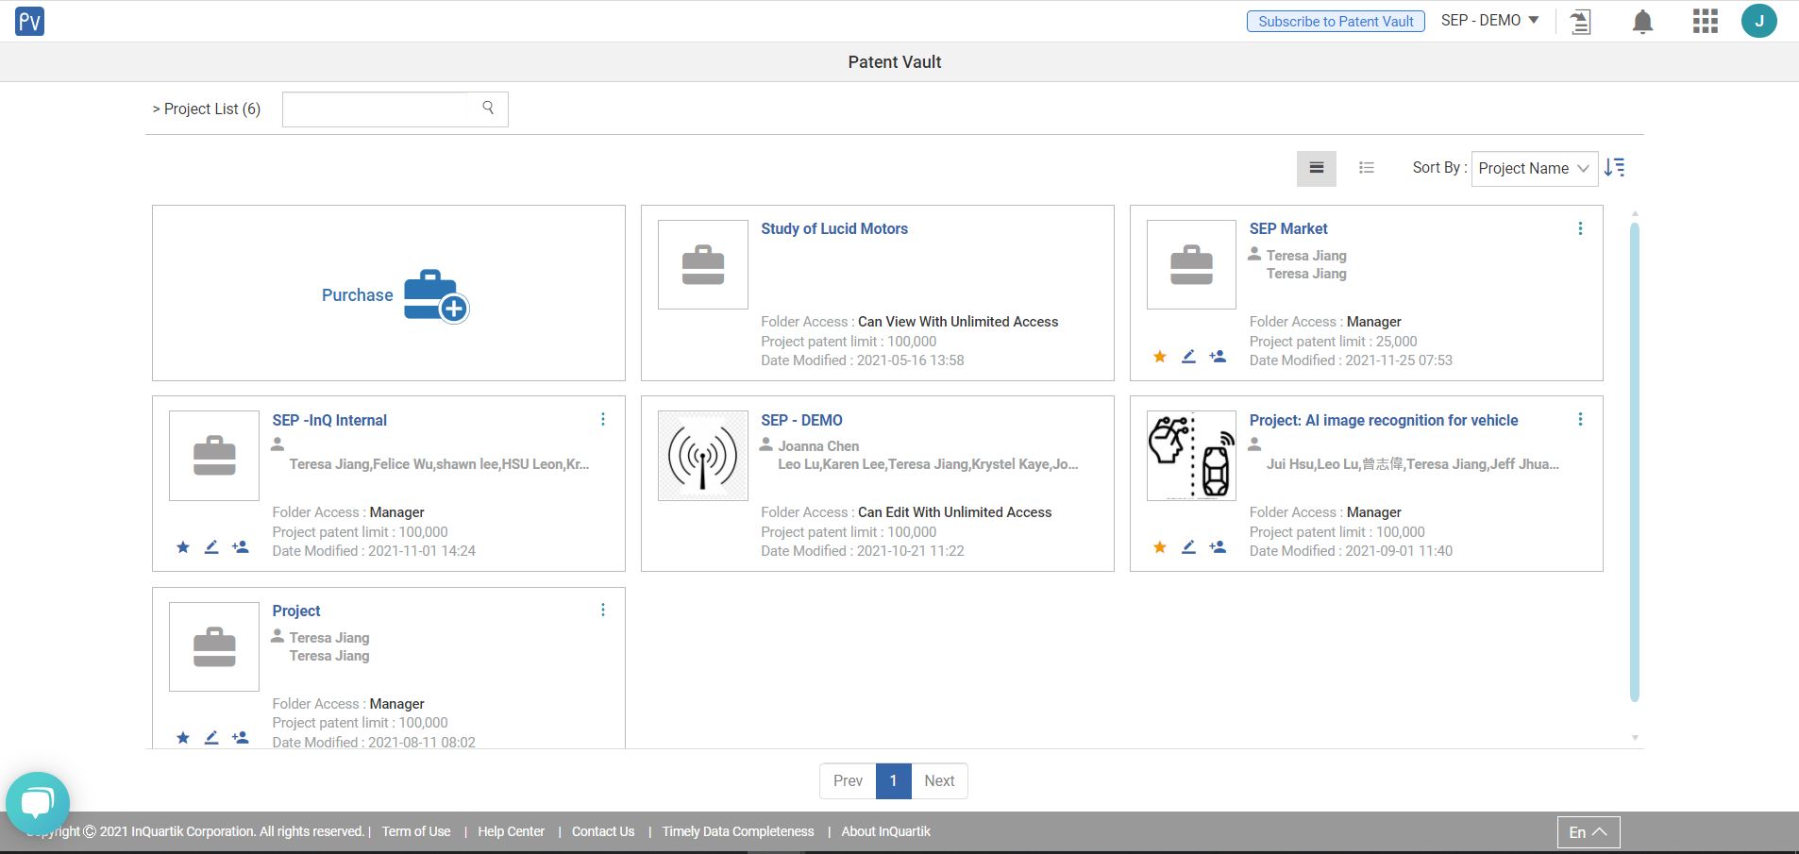This screenshot has height=854, width=1799.
Task: Open About InQuartik footer link
Action: click(x=885, y=831)
